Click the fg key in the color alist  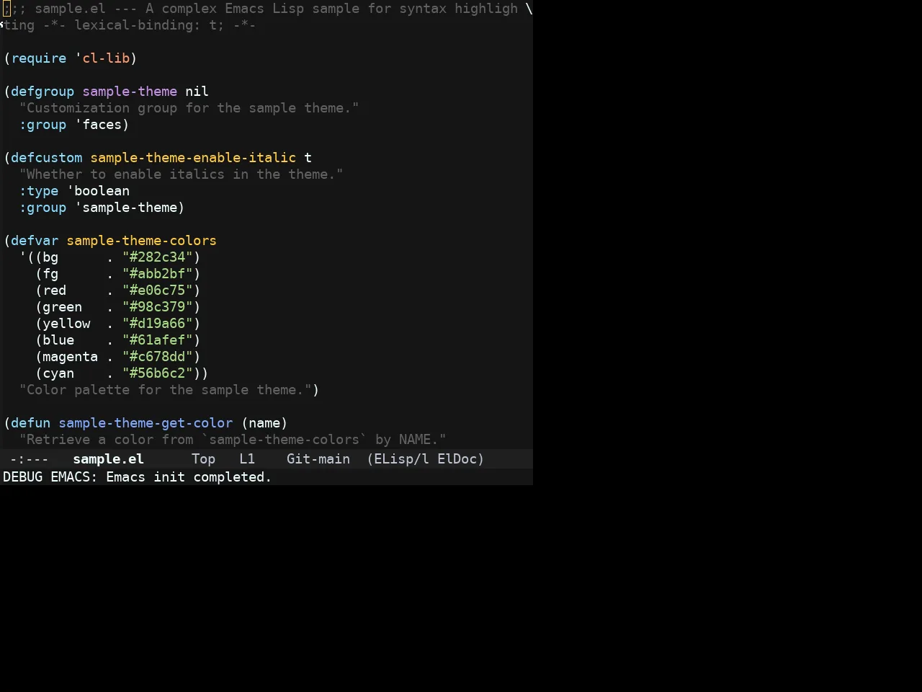point(50,274)
